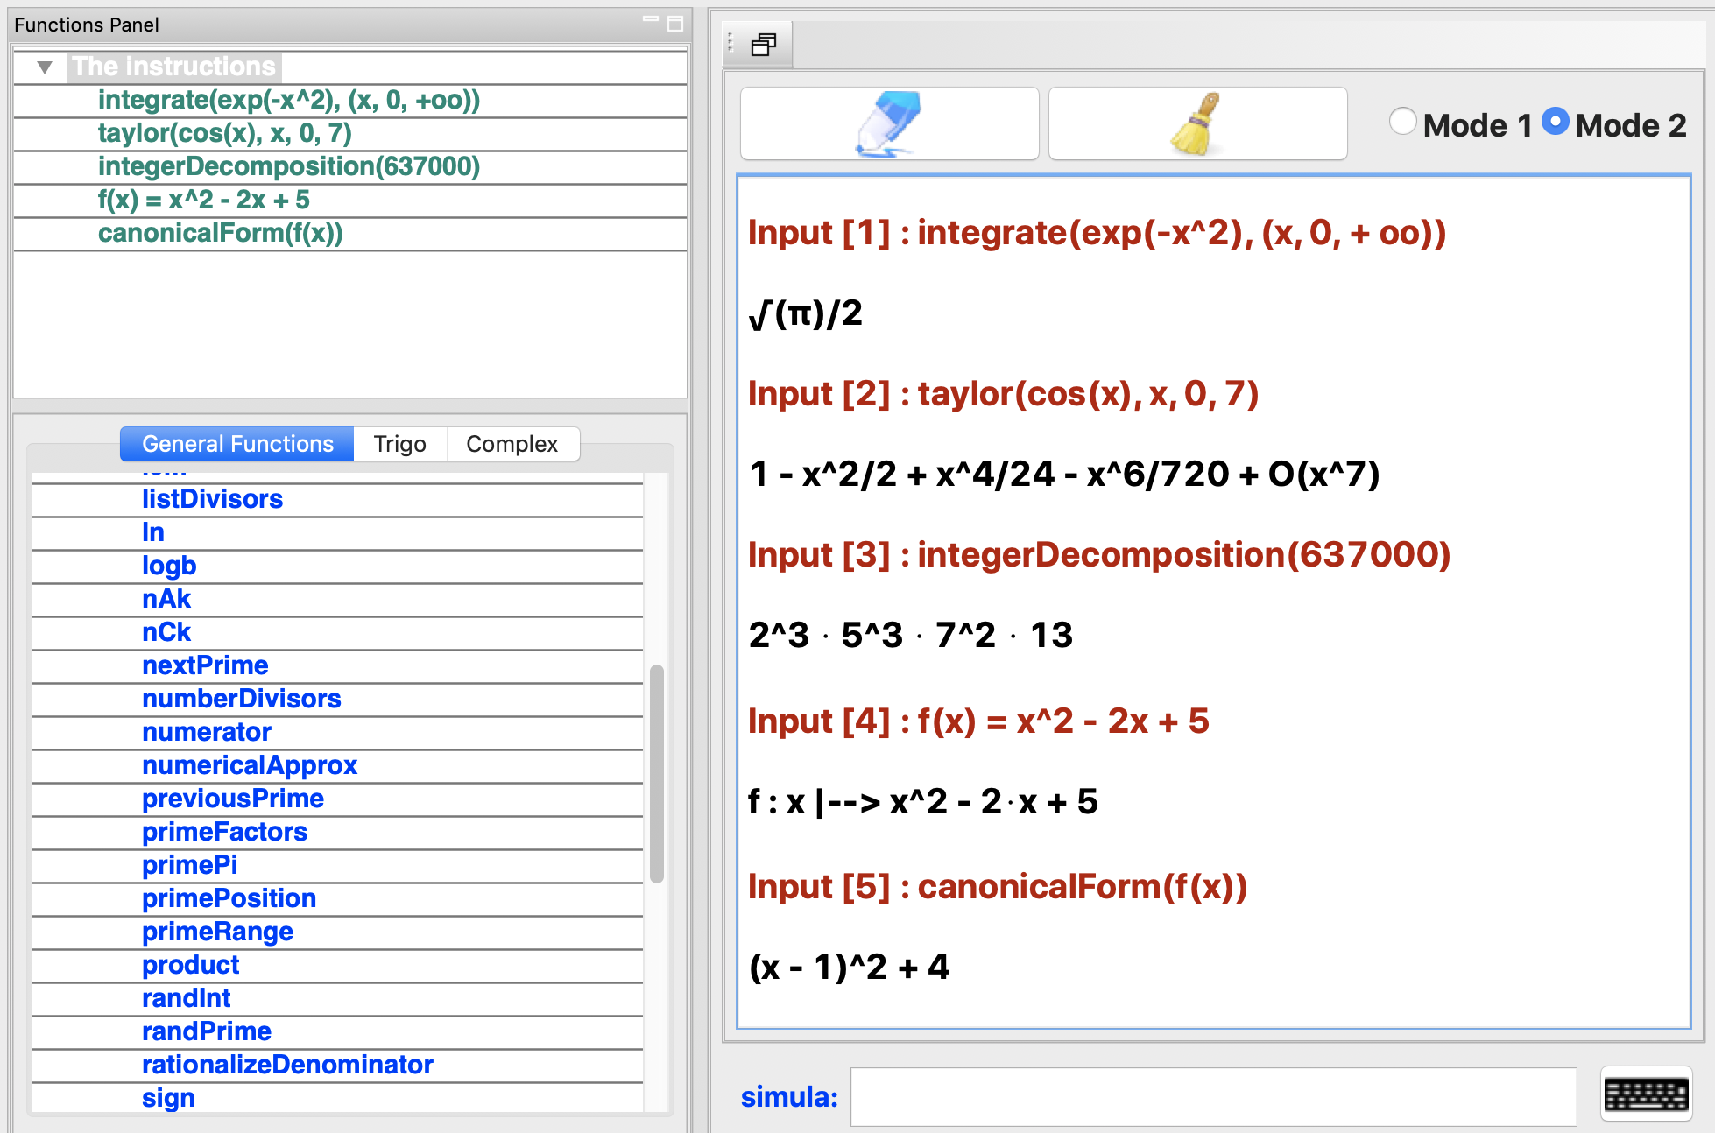The width and height of the screenshot is (1715, 1133).
Task: Choose rationalizeDenominator from the function list
Action: [287, 1065]
